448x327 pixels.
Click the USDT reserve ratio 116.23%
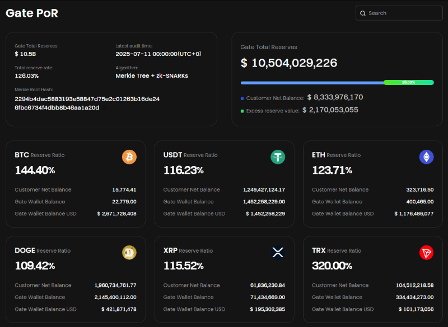(184, 170)
